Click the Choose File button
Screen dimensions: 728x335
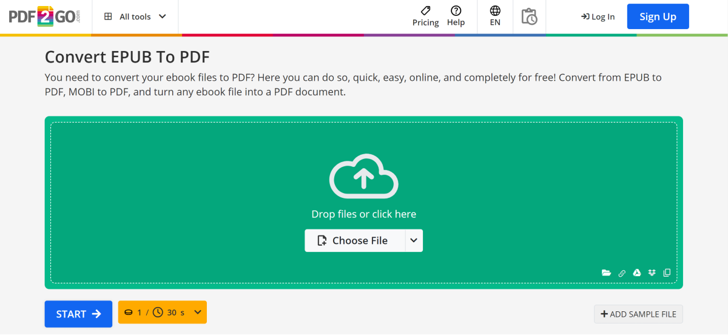click(354, 240)
